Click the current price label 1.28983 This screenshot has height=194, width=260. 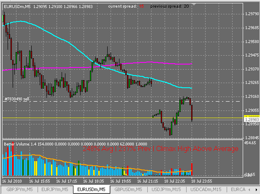click(x=252, y=120)
